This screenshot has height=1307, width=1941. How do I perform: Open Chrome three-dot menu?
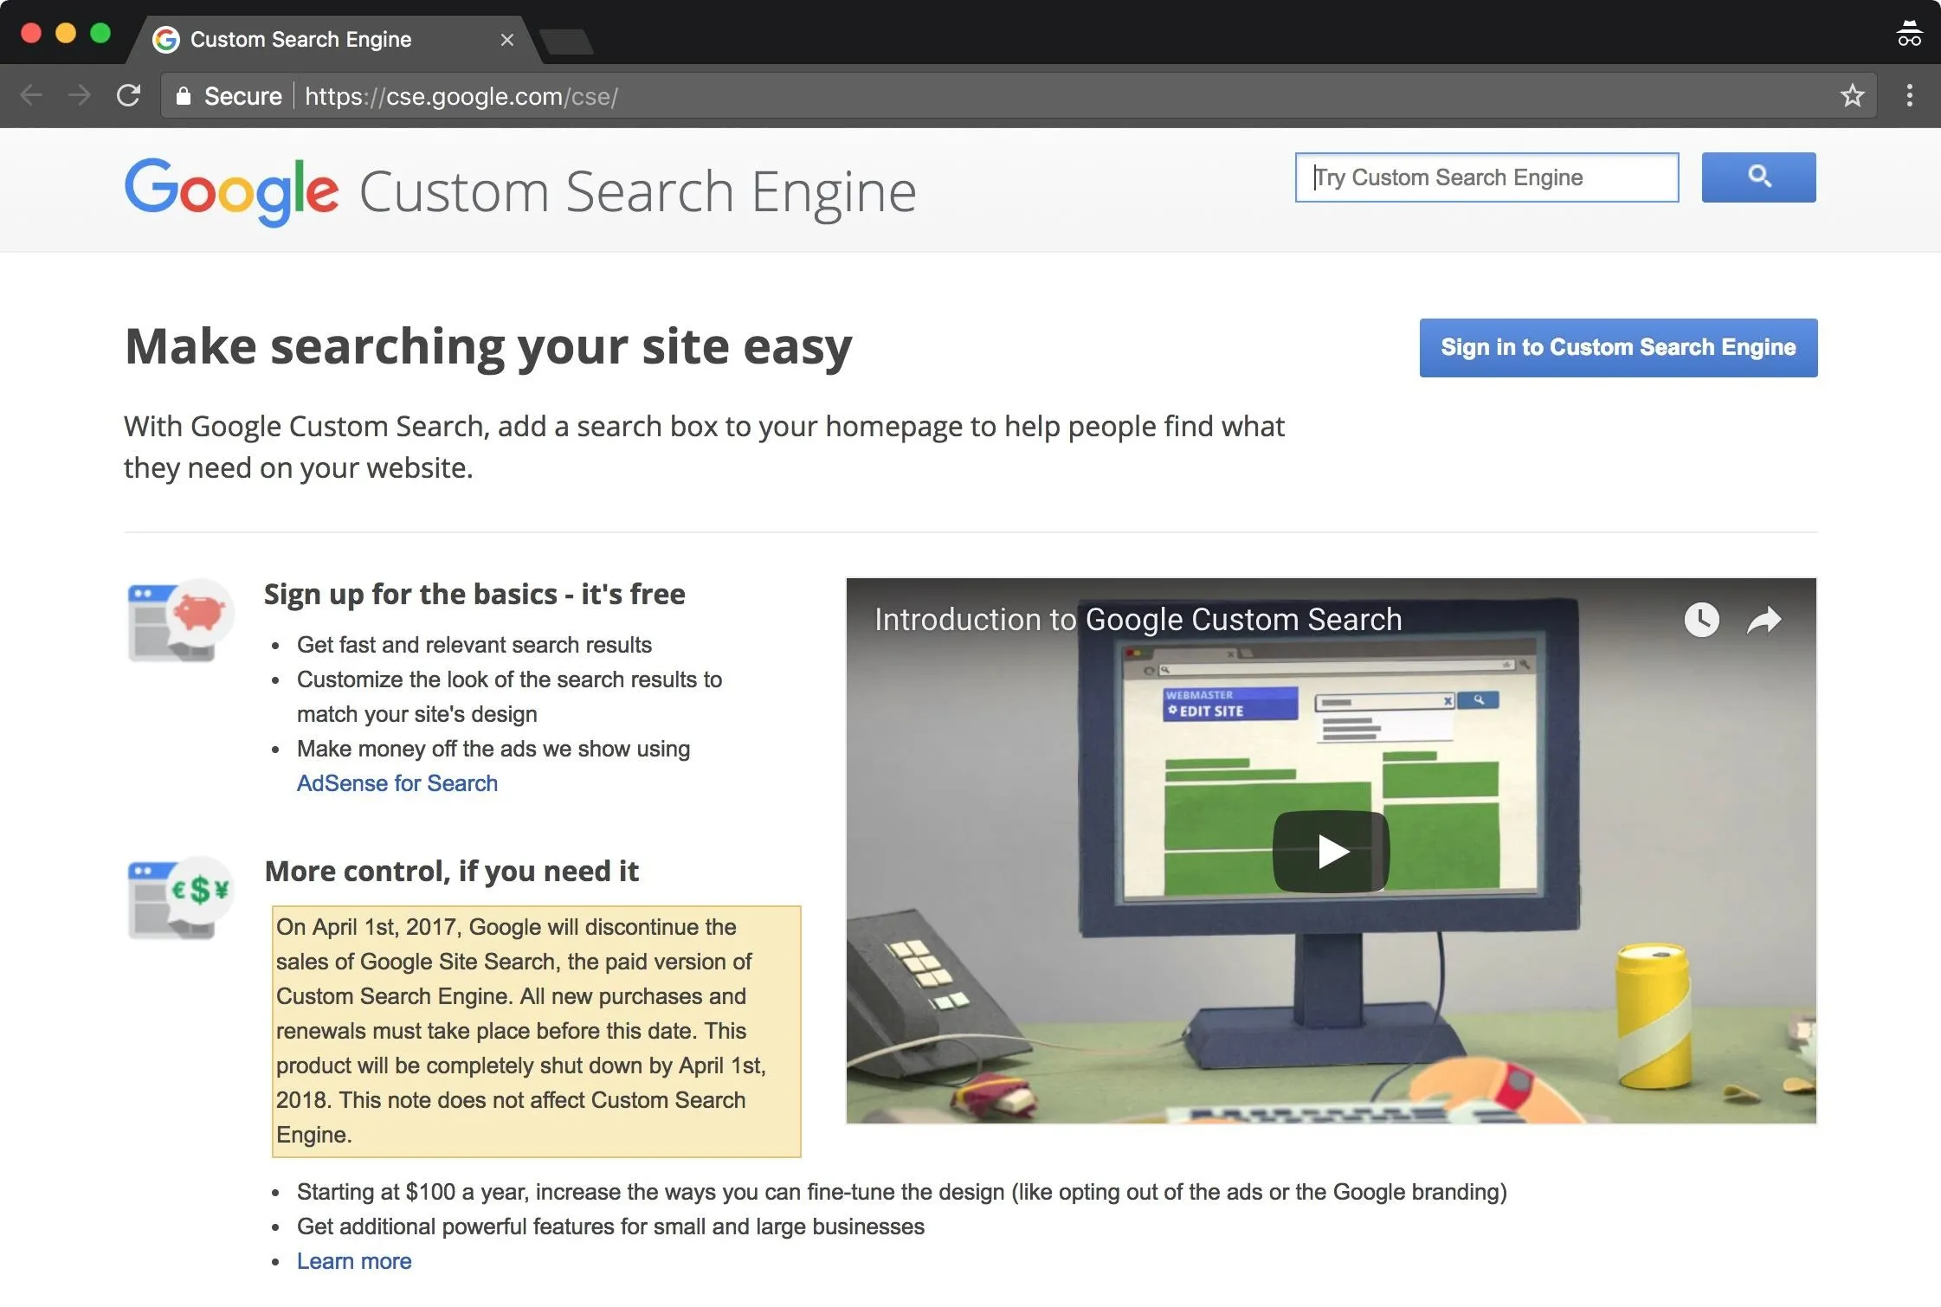1909,95
